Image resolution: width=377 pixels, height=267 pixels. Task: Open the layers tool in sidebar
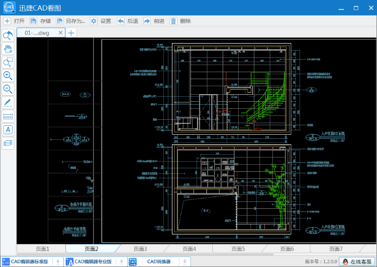(8, 143)
